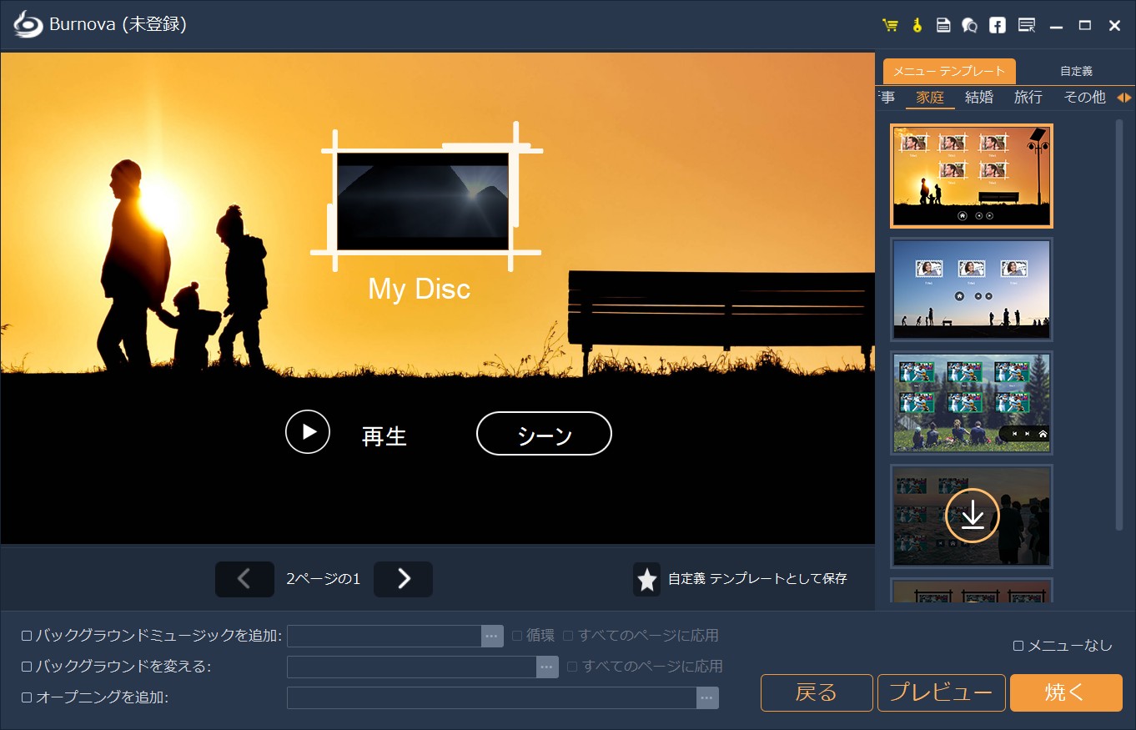
Task: Click the menu list icon beside Facebook
Action: 1025,24
